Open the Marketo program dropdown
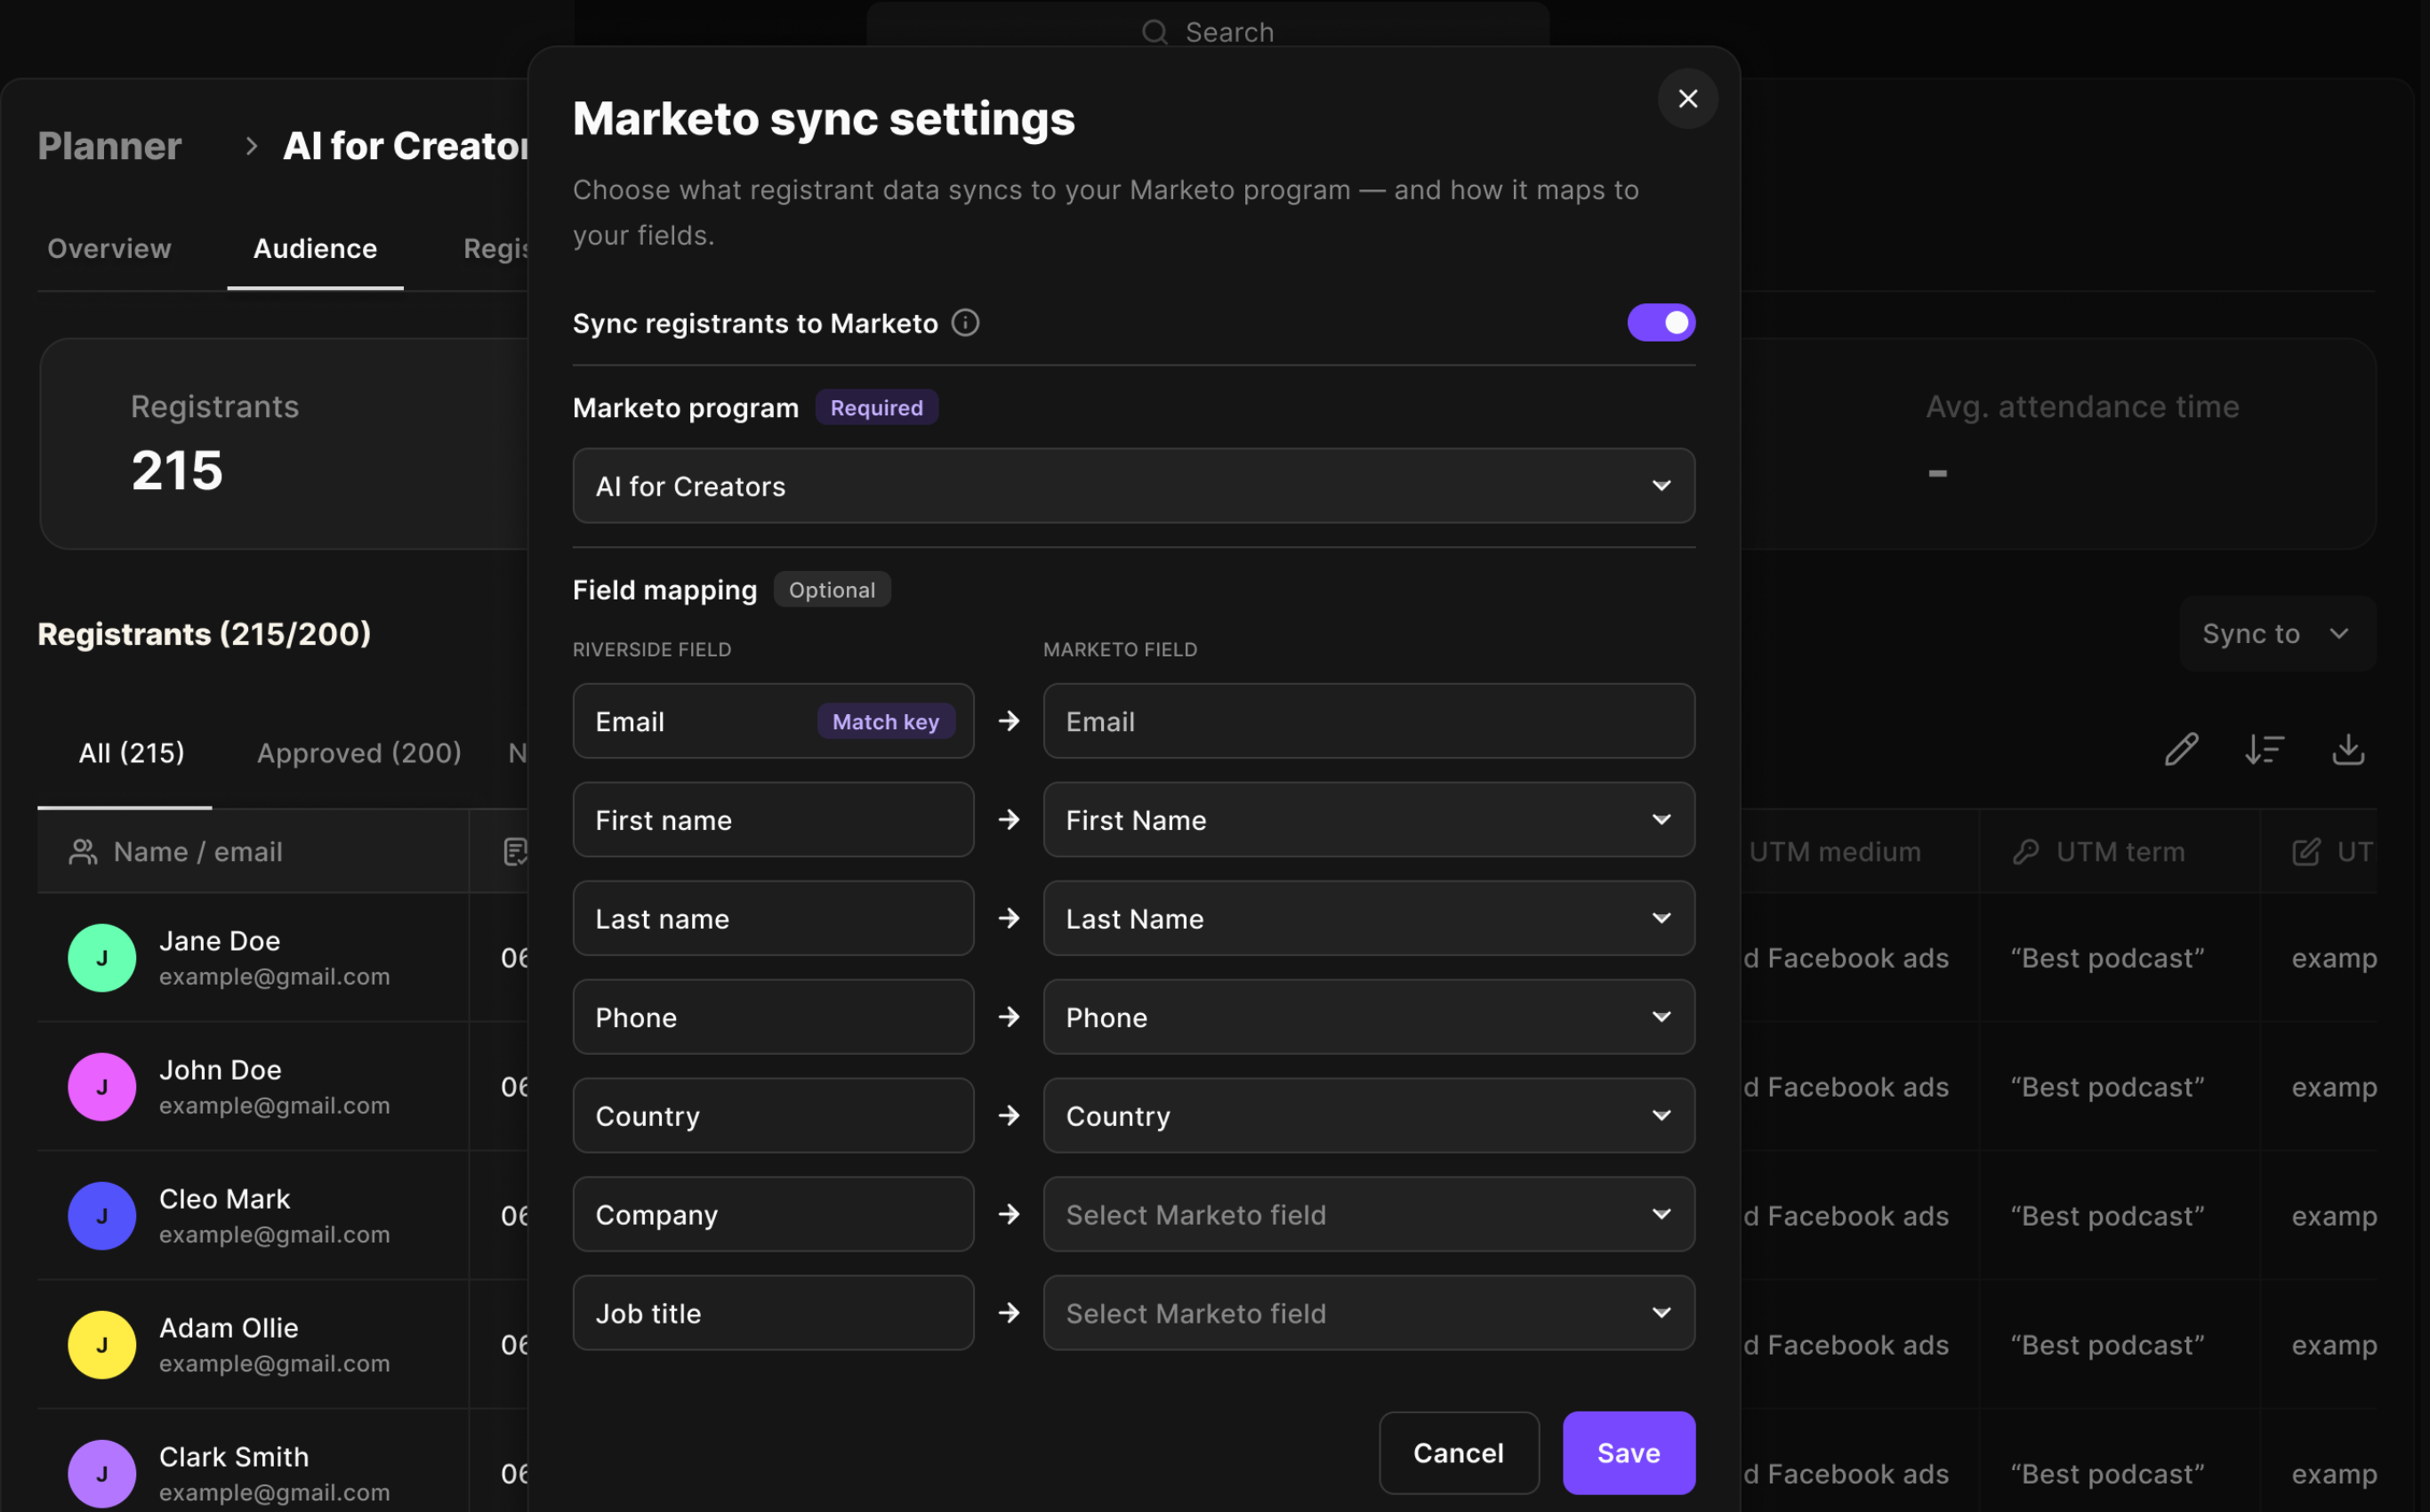This screenshot has height=1512, width=2430. coord(1133,486)
